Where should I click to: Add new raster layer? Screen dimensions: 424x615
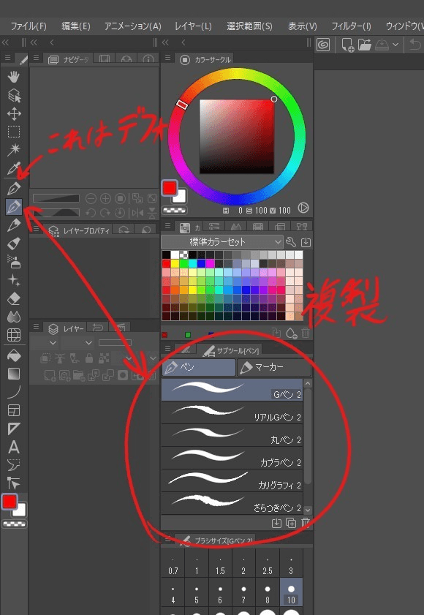[50, 375]
